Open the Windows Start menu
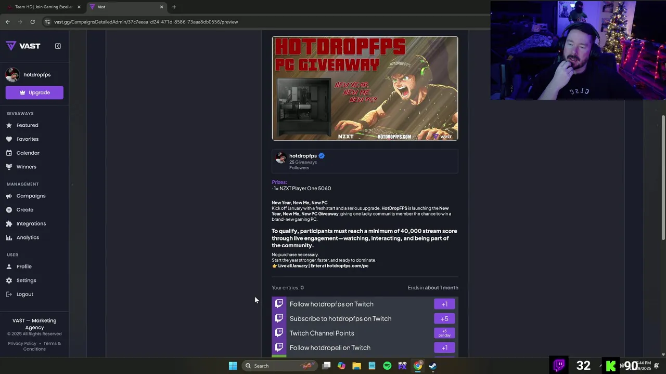 (x=233, y=366)
